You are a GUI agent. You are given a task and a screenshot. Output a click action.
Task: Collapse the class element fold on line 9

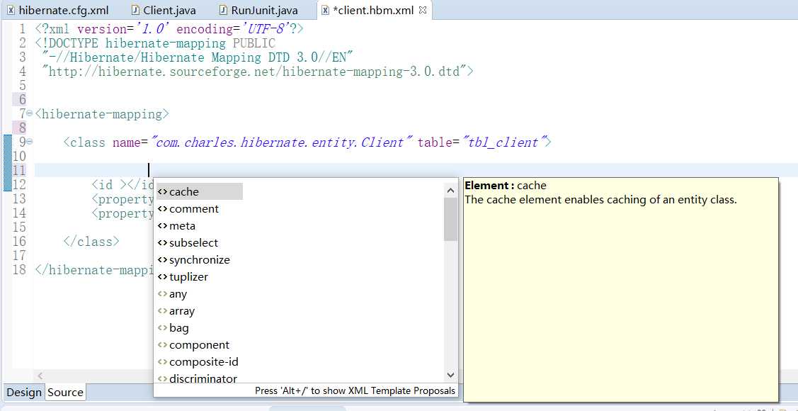[x=30, y=142]
